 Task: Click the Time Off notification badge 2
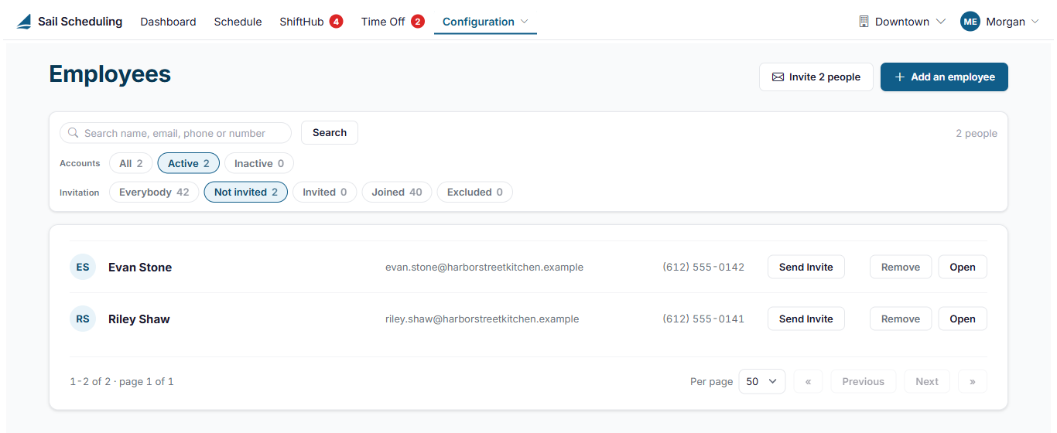[418, 22]
